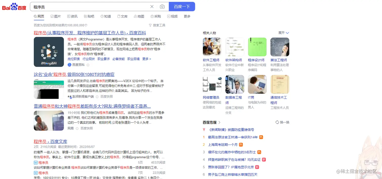
Task: Open the 采购 tab
Action: (x=156, y=16)
